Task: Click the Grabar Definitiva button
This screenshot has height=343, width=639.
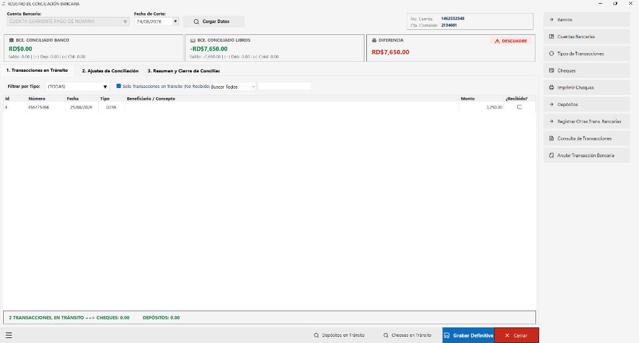Action: (468, 336)
